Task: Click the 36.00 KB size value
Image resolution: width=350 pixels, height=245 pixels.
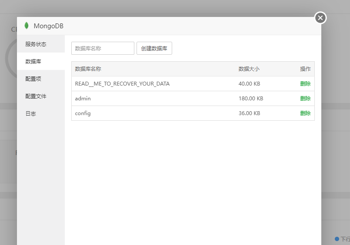Action: (249, 113)
